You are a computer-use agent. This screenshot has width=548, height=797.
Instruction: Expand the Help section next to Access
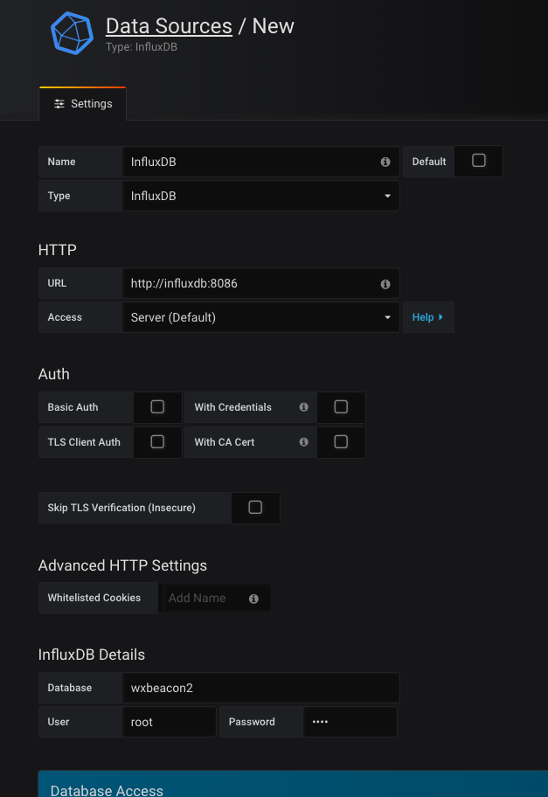point(427,318)
